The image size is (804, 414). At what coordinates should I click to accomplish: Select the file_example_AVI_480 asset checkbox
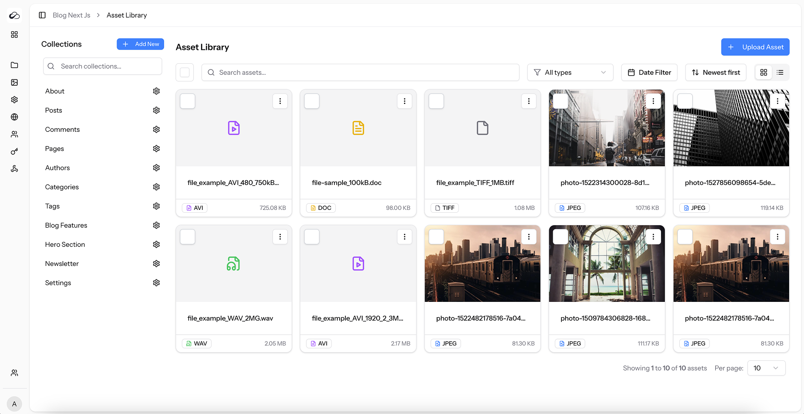188,101
